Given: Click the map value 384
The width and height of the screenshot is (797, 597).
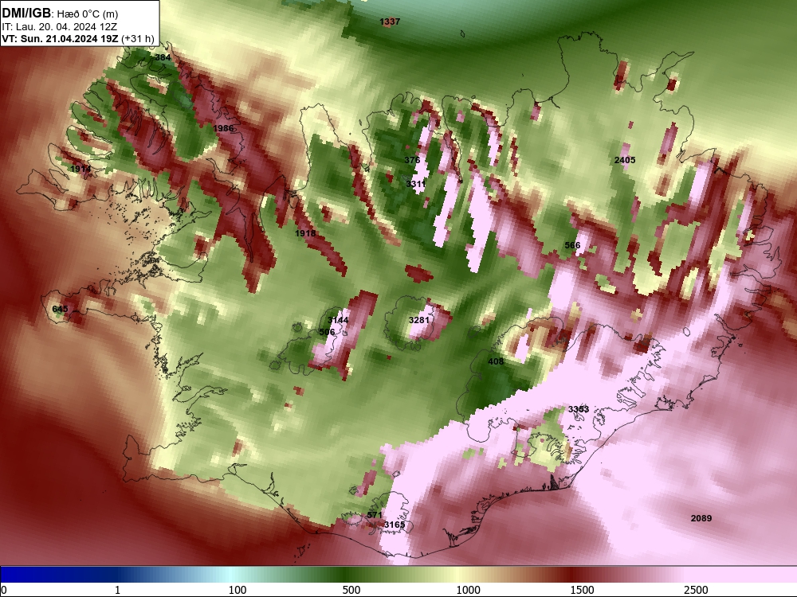Looking at the screenshot, I should [x=163, y=57].
